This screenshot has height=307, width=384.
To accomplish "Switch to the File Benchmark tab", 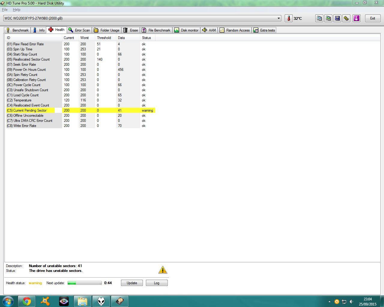I will pos(156,30).
